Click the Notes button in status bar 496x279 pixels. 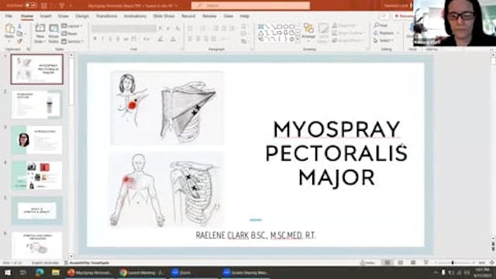coord(367,263)
